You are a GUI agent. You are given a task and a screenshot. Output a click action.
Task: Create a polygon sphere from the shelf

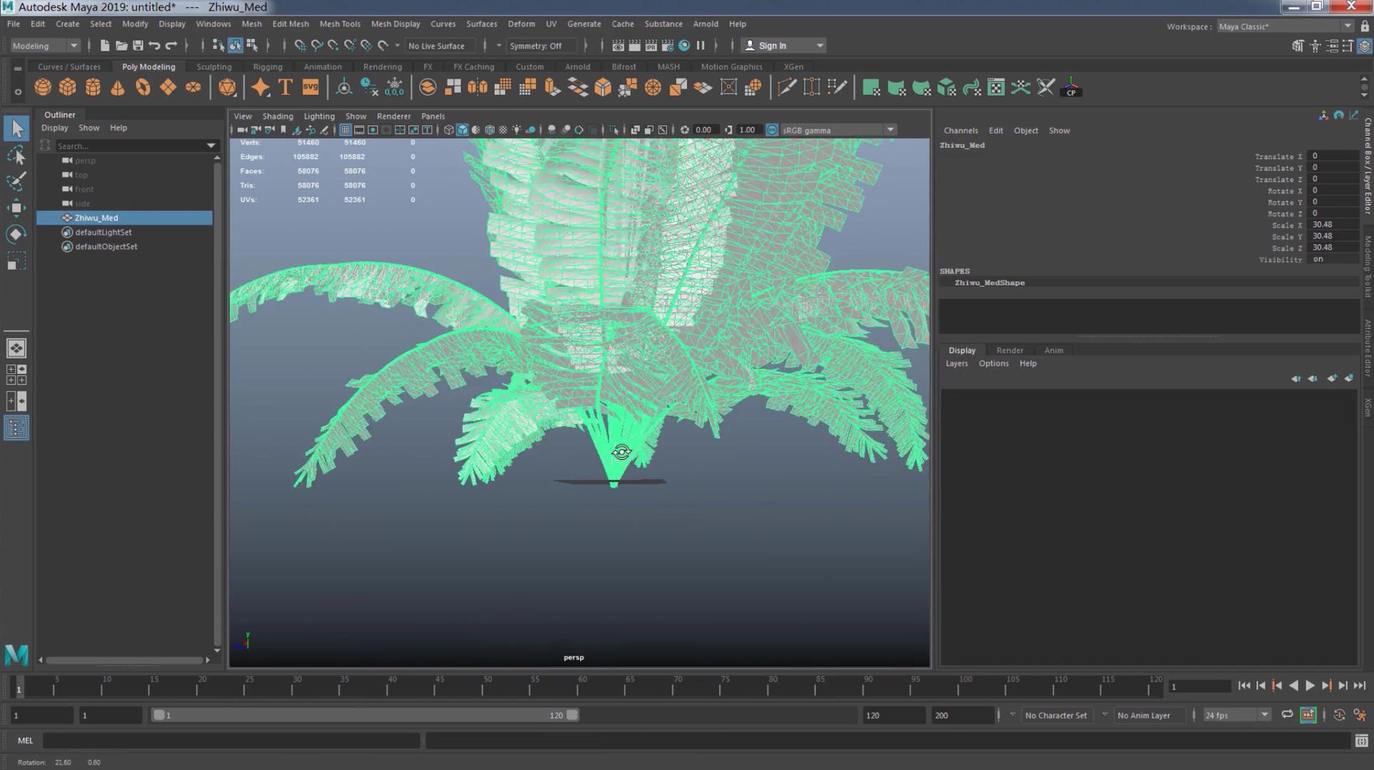(x=43, y=88)
